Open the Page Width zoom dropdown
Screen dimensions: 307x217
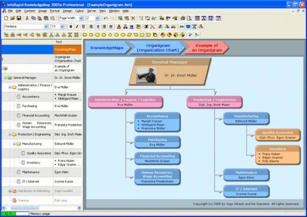pyautogui.click(x=81, y=18)
